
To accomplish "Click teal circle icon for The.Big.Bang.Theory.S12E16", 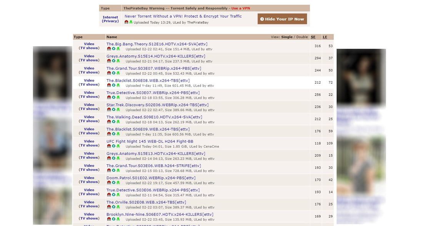I will (113, 49).
